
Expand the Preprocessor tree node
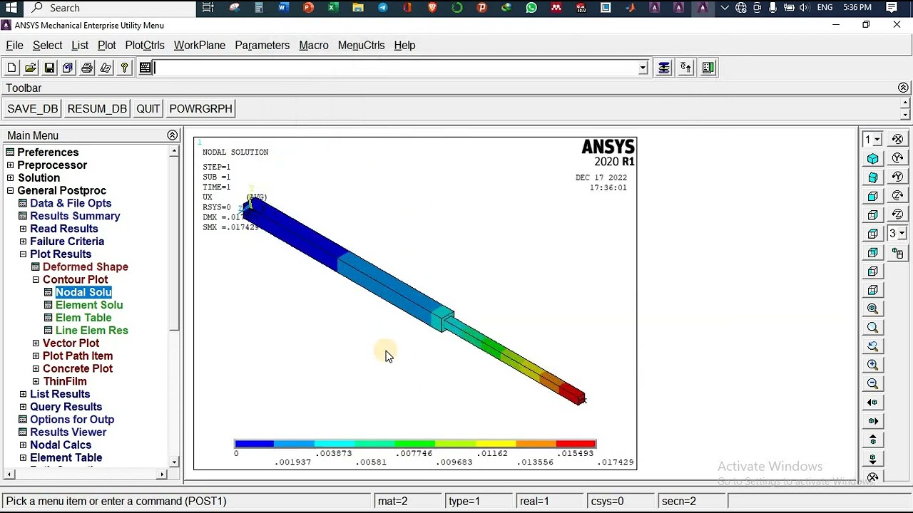tap(10, 165)
